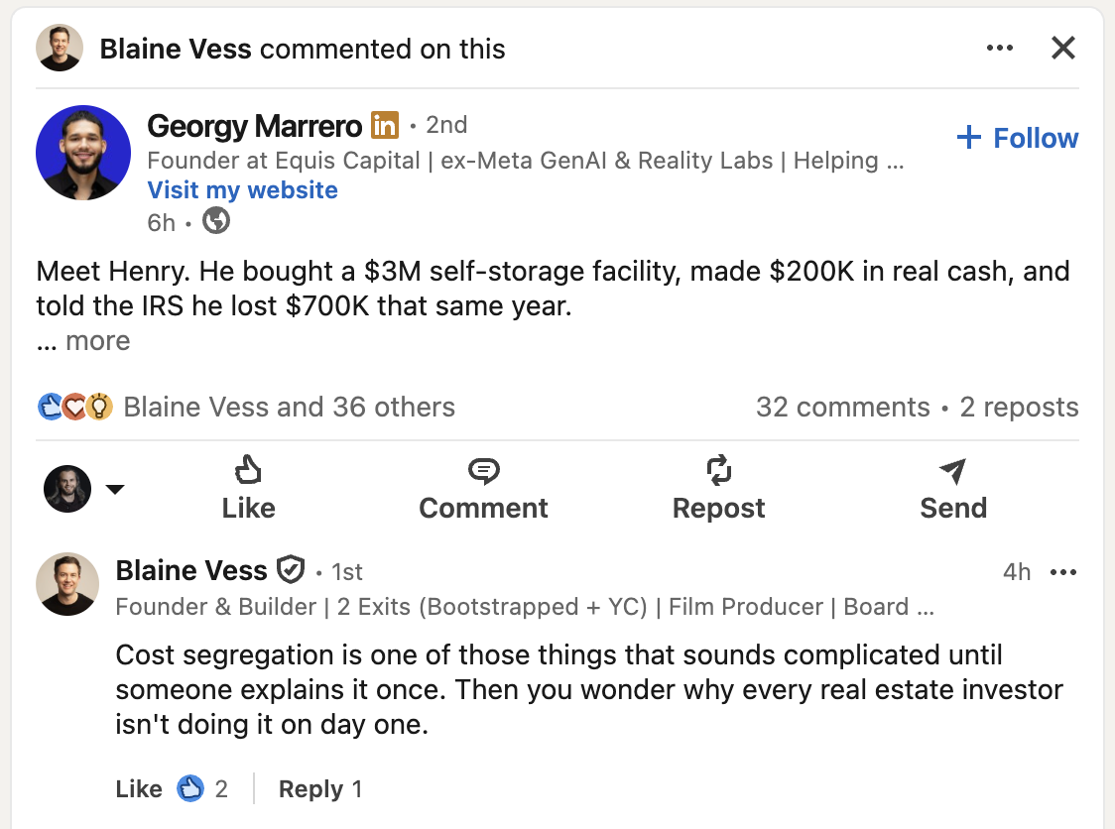Click the Repost arrows icon
The height and width of the screenshot is (829, 1115).
coord(718,470)
